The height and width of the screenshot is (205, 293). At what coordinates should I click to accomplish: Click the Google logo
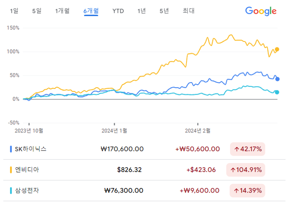click(x=261, y=11)
